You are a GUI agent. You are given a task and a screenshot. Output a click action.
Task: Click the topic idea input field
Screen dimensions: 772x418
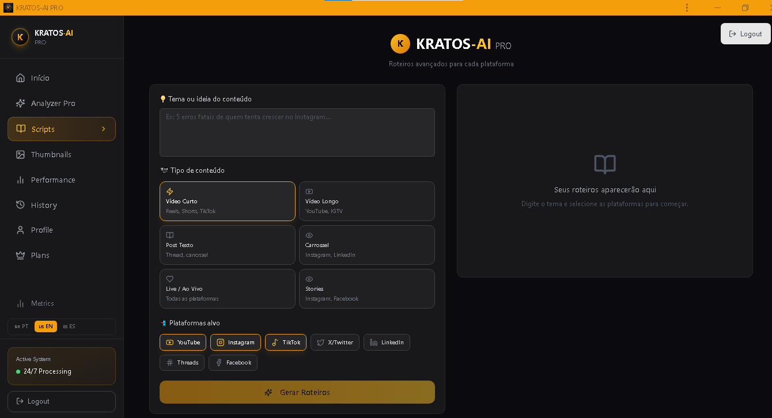point(297,132)
